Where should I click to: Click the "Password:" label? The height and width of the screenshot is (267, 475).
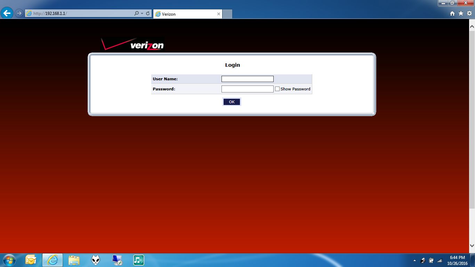[x=164, y=89]
